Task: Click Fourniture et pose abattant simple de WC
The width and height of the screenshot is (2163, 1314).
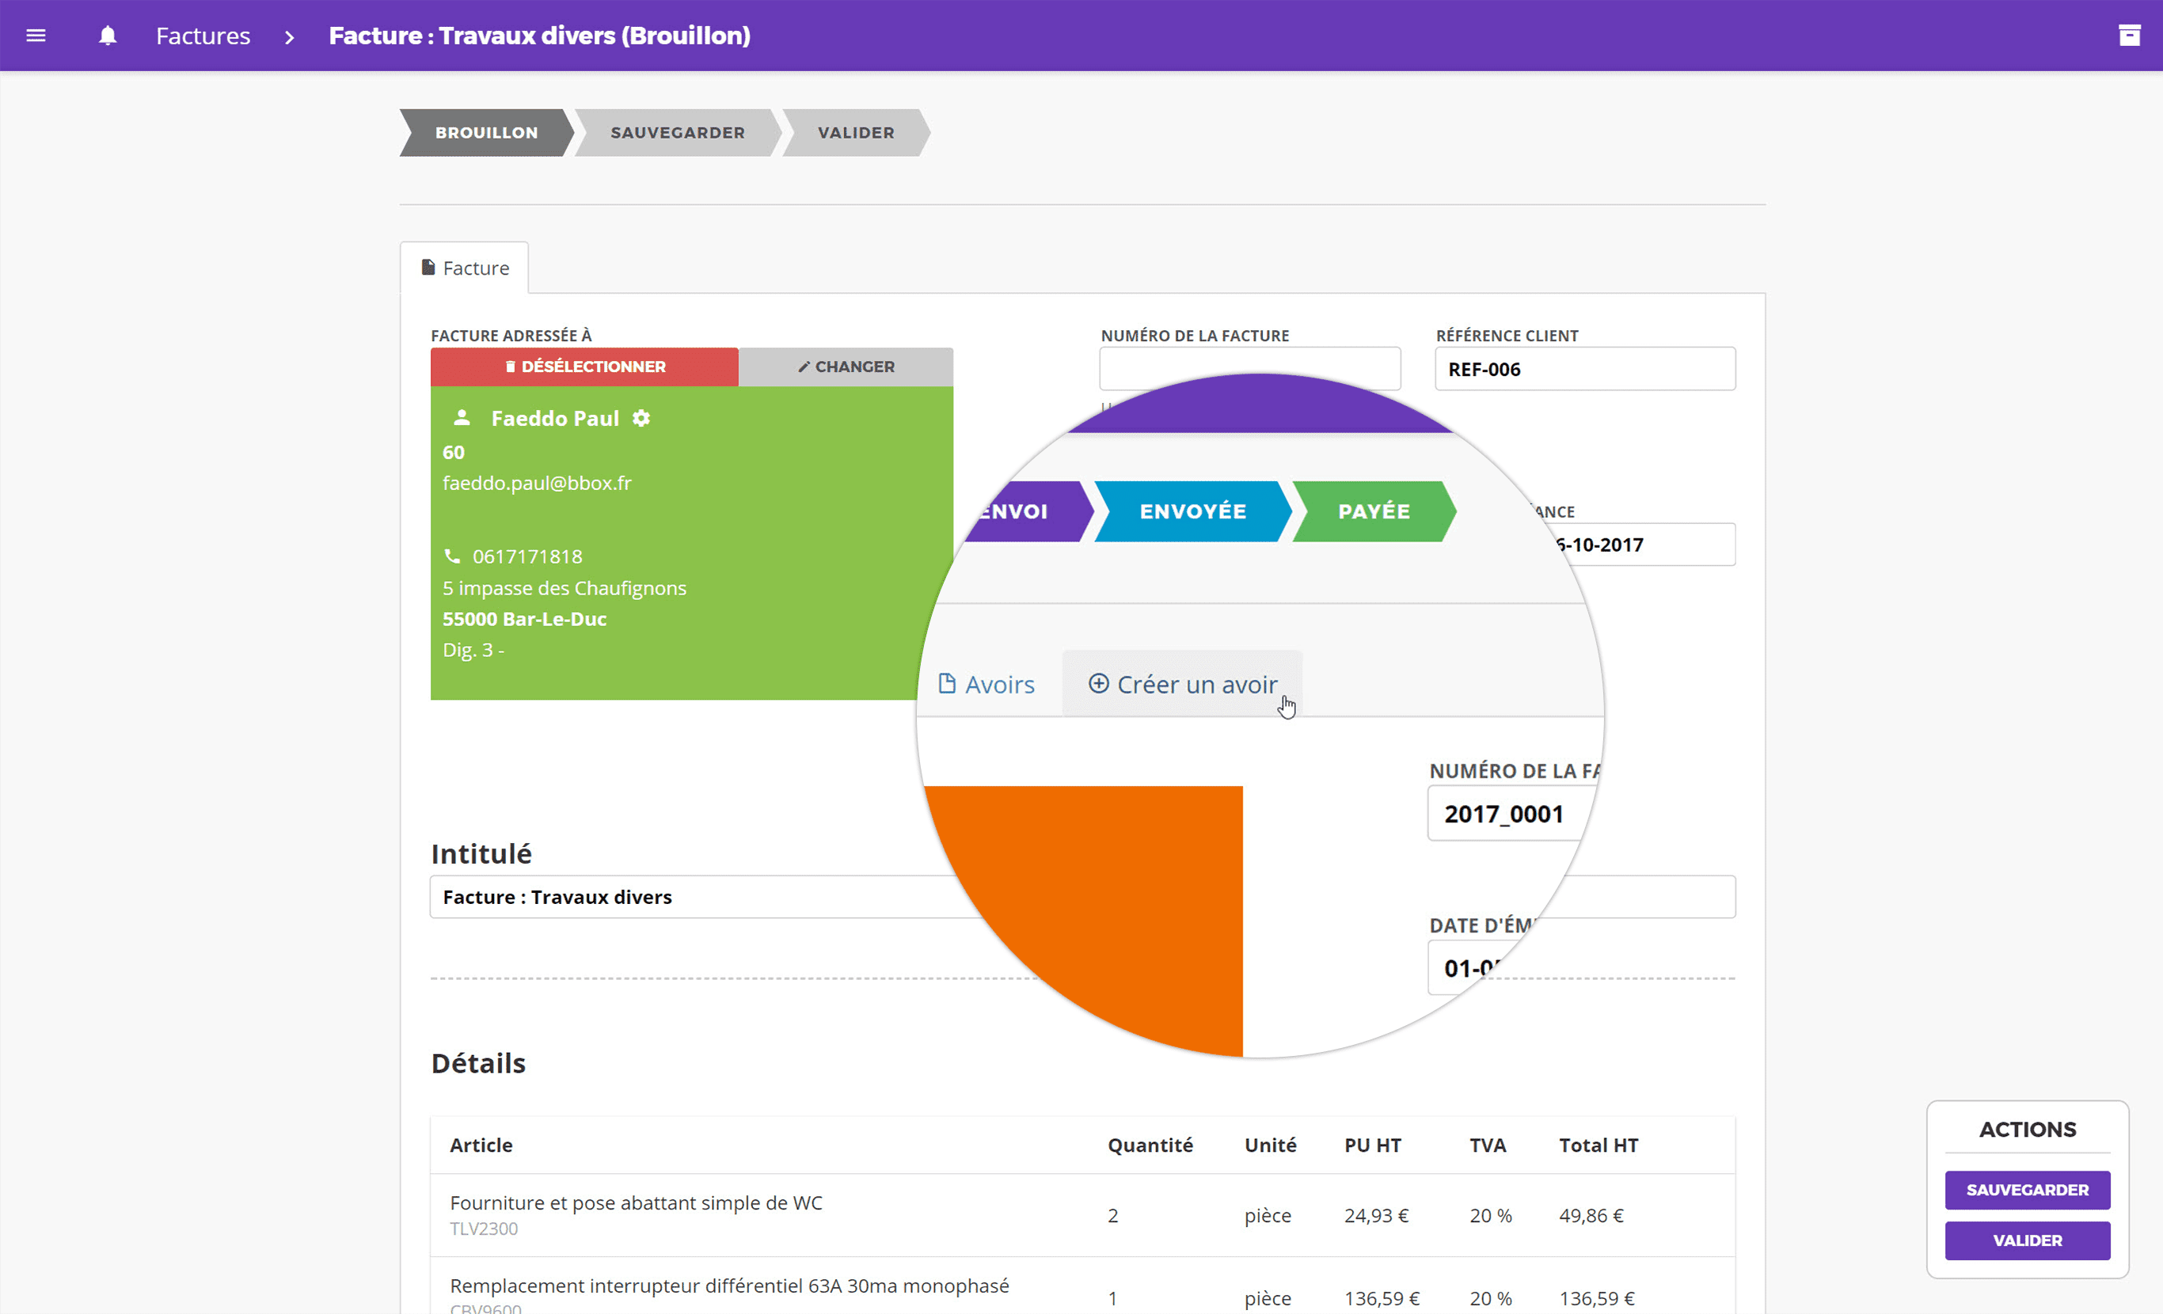Action: (637, 1202)
